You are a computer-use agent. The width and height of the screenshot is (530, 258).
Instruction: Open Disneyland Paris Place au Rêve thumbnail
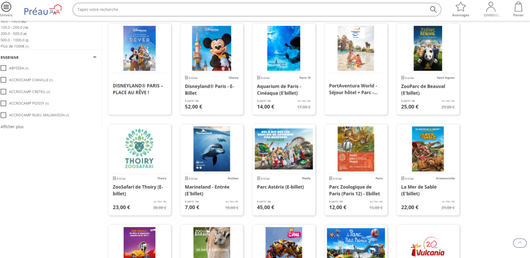(x=139, y=48)
